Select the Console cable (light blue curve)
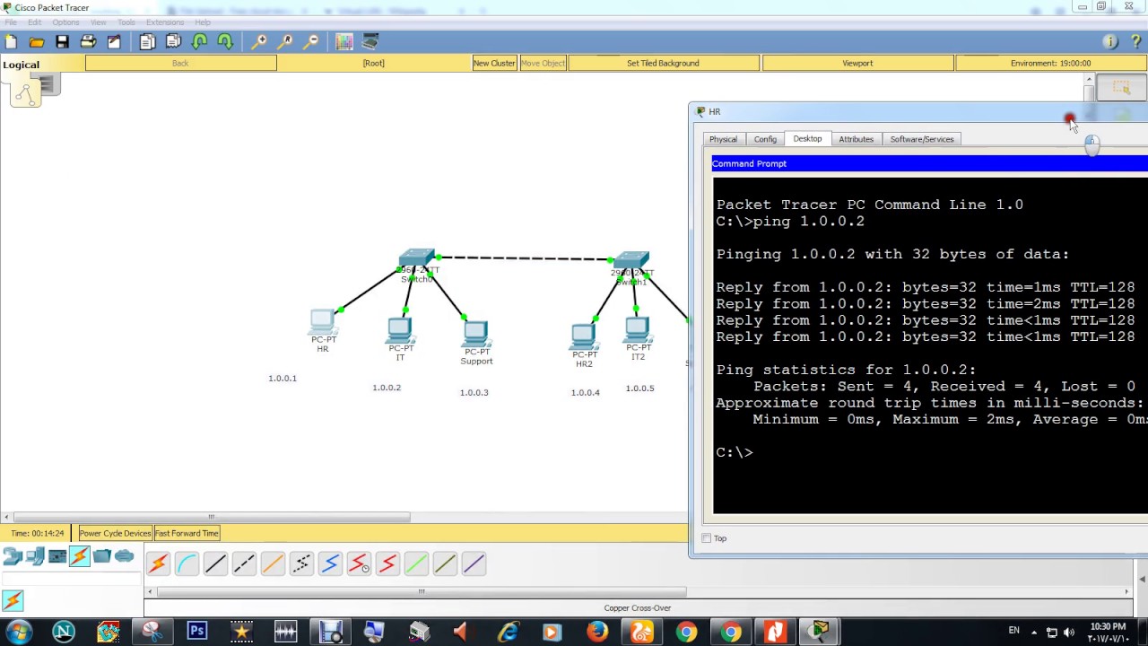The height and width of the screenshot is (646, 1148). pyautogui.click(x=187, y=563)
